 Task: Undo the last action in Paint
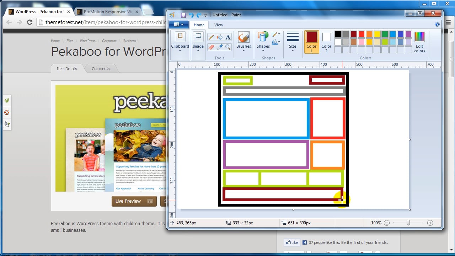[193, 15]
